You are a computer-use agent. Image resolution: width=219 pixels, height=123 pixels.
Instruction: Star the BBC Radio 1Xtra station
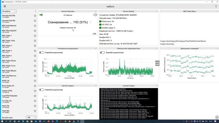(x=35, y=41)
